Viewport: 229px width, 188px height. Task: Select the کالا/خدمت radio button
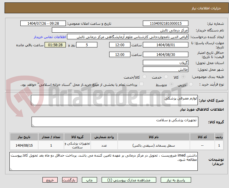[x=144, y=77]
